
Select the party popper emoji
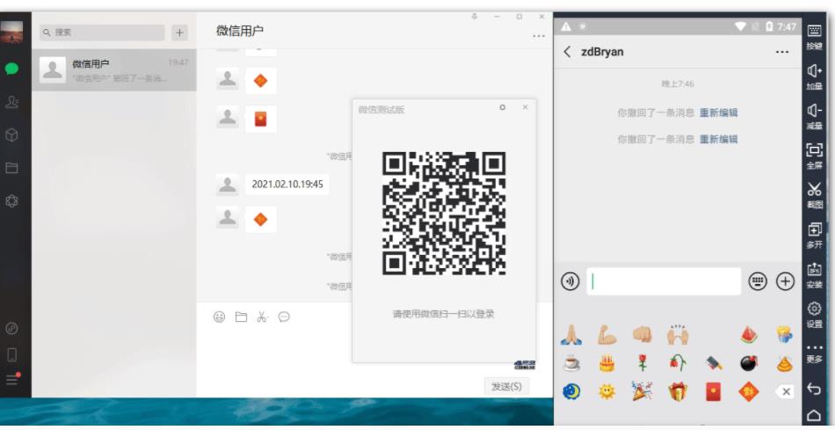point(643,391)
